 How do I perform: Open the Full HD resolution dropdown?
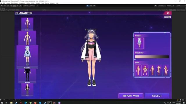tap(15, 10)
